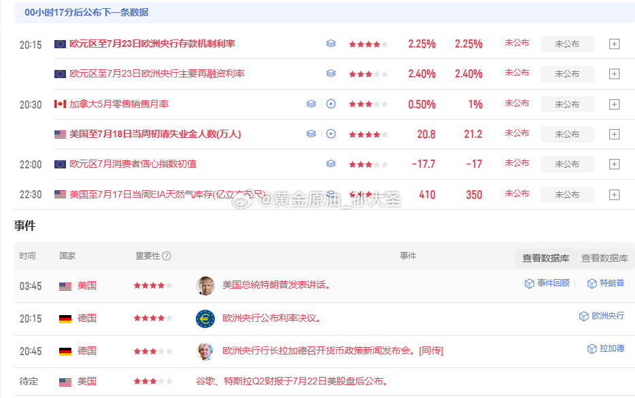Open layers icon for 欧洲央行主要再融资利率
Screen dimensions: 635x398
point(331,73)
